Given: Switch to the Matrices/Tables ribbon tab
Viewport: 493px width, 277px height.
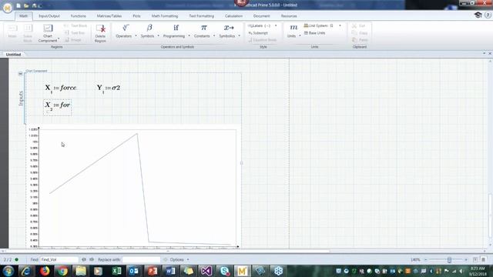Looking at the screenshot, I should tap(109, 15).
